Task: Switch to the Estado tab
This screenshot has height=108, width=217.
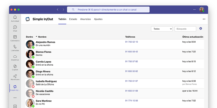Action: 73,19
